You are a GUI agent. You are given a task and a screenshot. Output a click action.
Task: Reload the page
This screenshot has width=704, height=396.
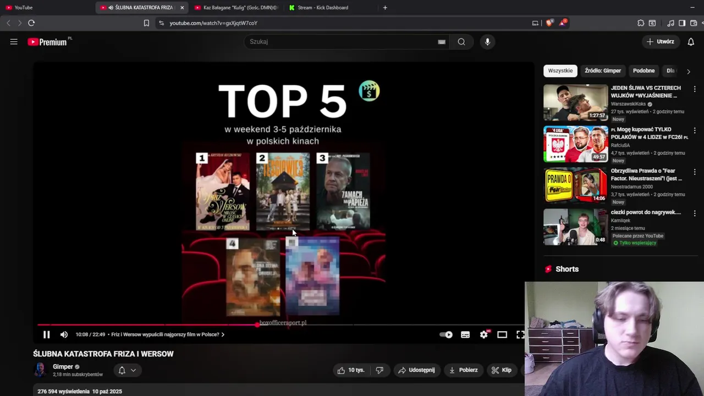pos(31,23)
